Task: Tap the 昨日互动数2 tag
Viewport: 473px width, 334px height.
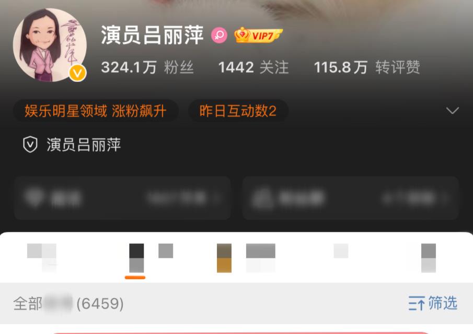Action: 238,111
